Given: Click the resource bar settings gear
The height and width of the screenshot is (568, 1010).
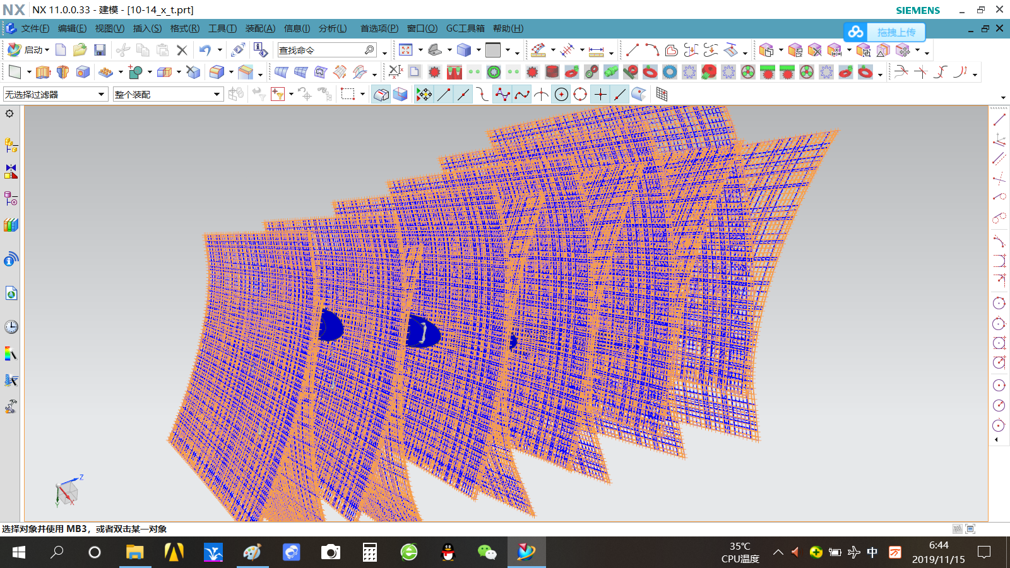Looking at the screenshot, I should [9, 114].
